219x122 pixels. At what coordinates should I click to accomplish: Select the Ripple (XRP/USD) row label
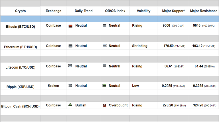click(x=20, y=87)
